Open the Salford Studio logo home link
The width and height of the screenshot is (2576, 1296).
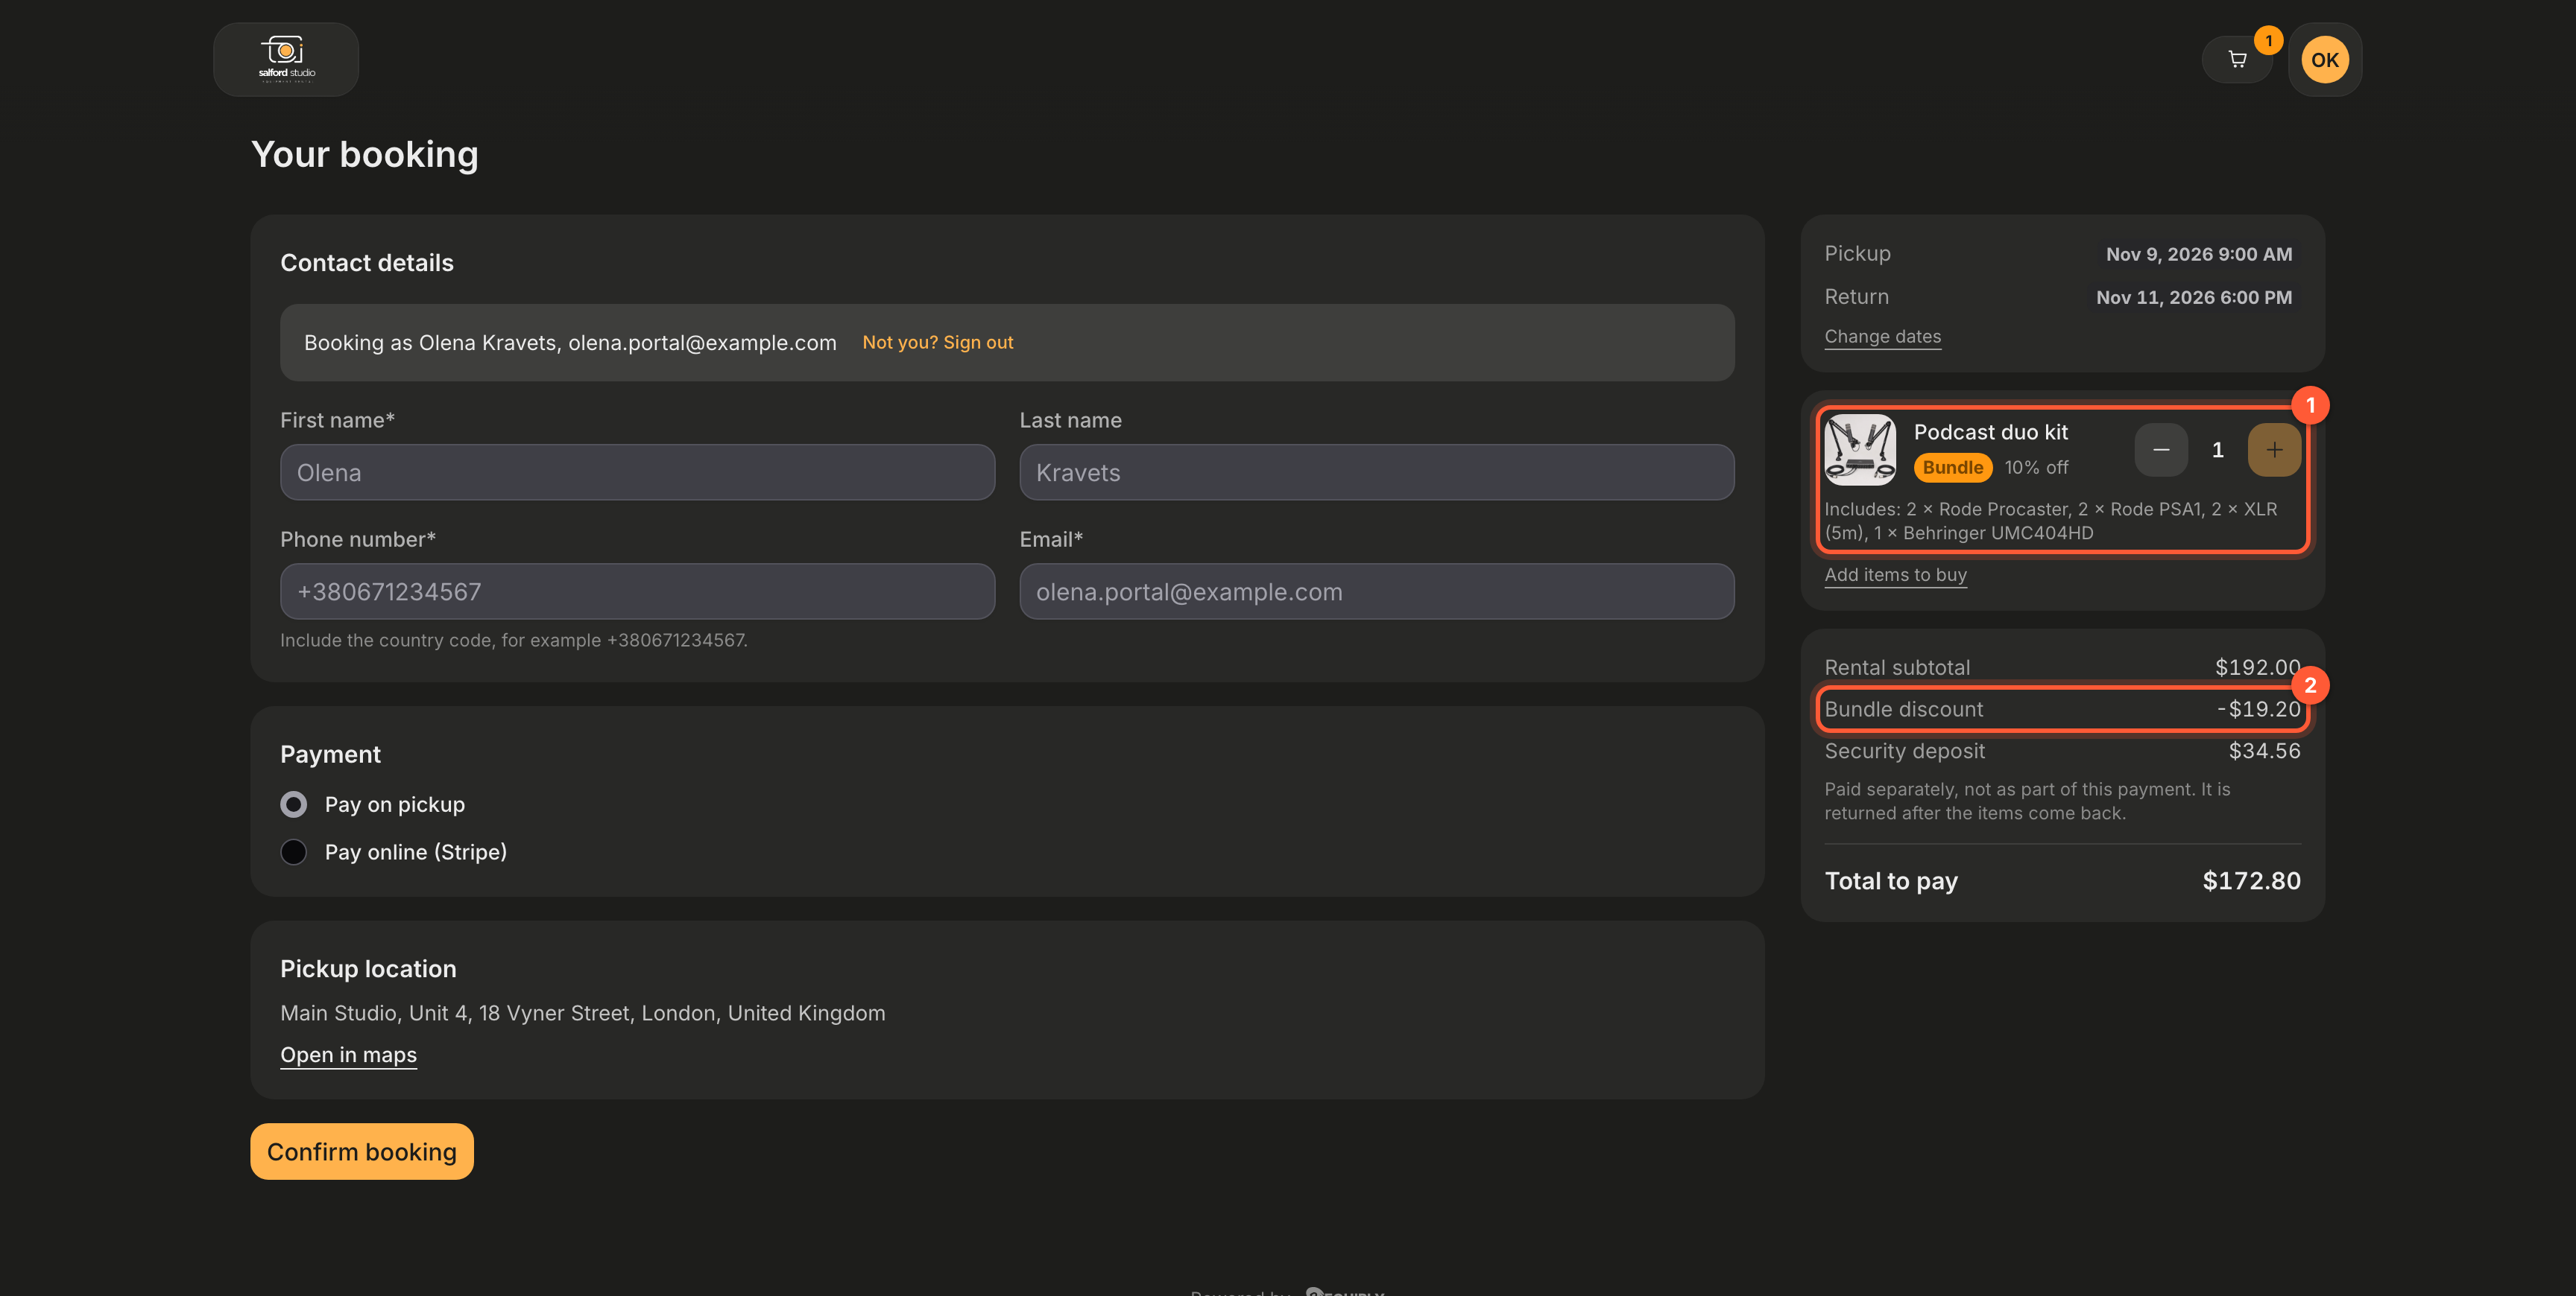point(286,59)
